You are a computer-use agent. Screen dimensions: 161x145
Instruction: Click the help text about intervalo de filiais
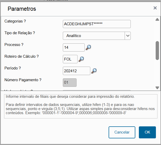[81, 106]
